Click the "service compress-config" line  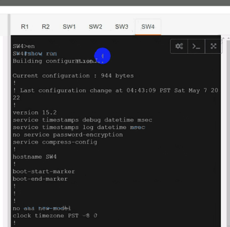click(55, 142)
